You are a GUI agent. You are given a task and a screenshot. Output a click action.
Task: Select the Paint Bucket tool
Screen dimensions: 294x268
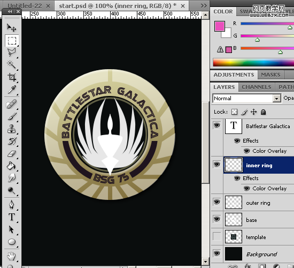(x=12, y=166)
